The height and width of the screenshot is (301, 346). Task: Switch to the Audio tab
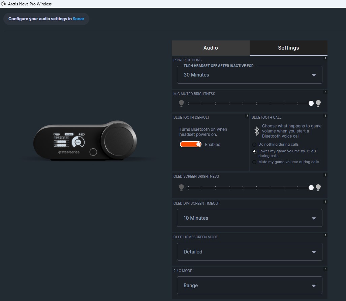coord(211,48)
